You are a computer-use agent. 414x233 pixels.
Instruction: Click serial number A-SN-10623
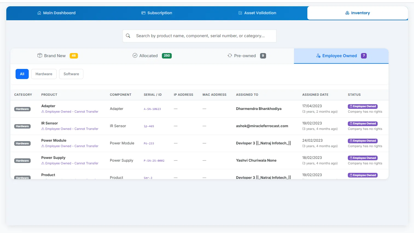[152, 109]
